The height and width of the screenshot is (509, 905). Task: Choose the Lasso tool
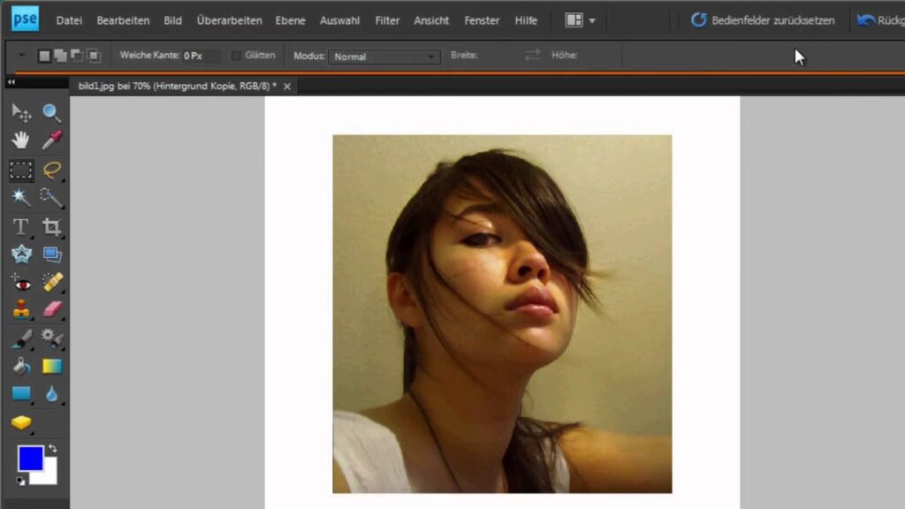click(52, 170)
